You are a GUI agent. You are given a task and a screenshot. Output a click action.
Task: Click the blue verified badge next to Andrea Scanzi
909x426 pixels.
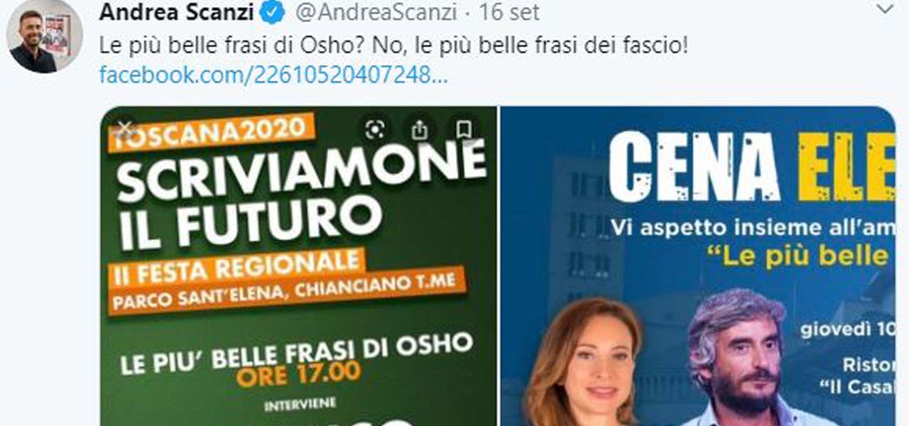tap(275, 11)
